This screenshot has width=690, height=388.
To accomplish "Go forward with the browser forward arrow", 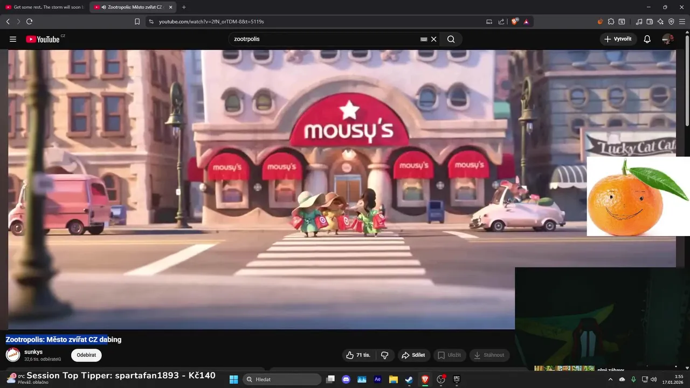I will point(18,22).
